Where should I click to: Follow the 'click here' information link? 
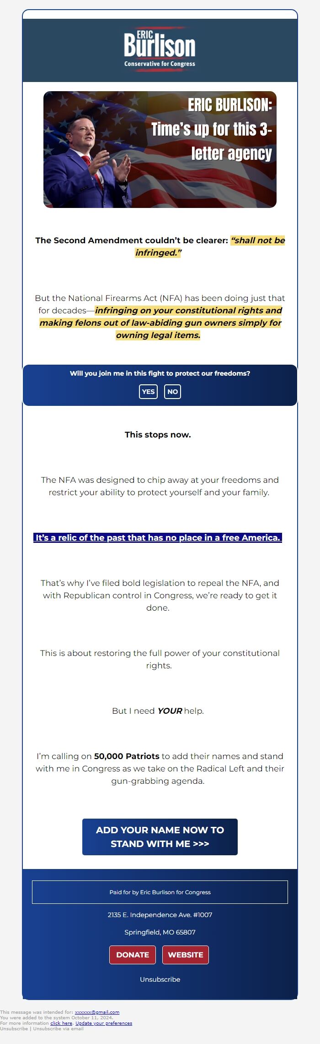coord(61,1023)
